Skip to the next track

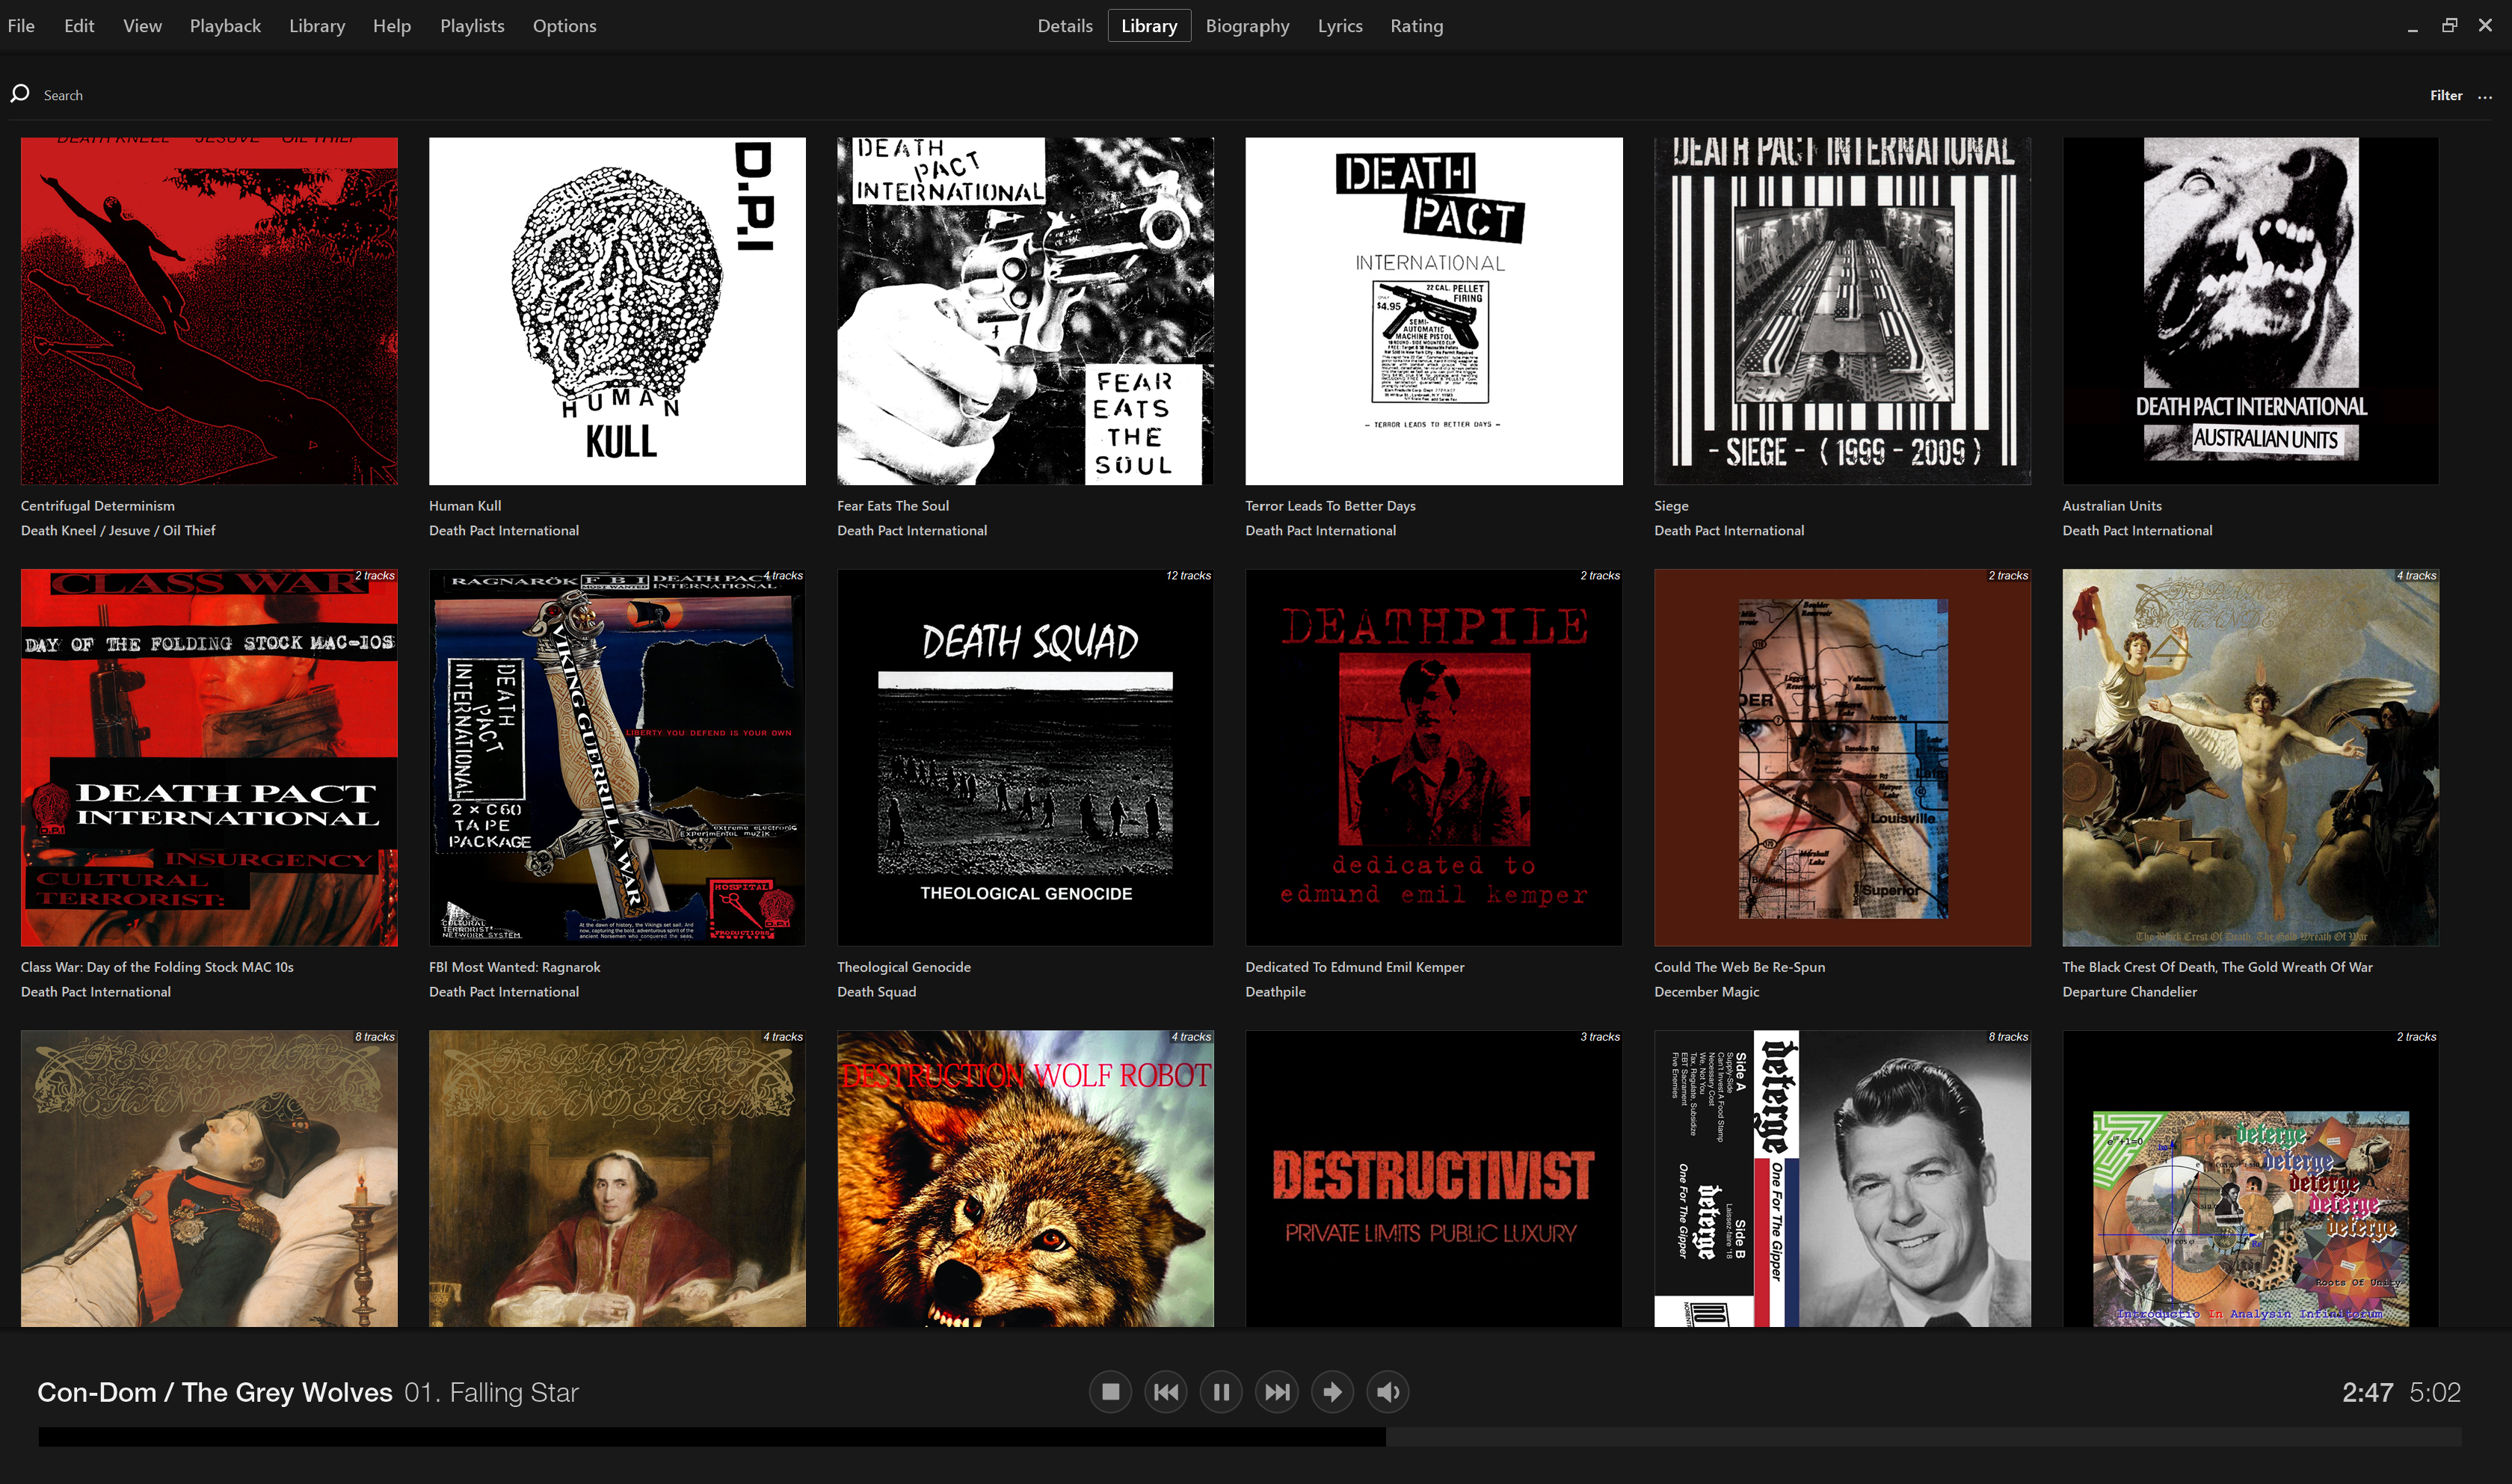1277,1392
